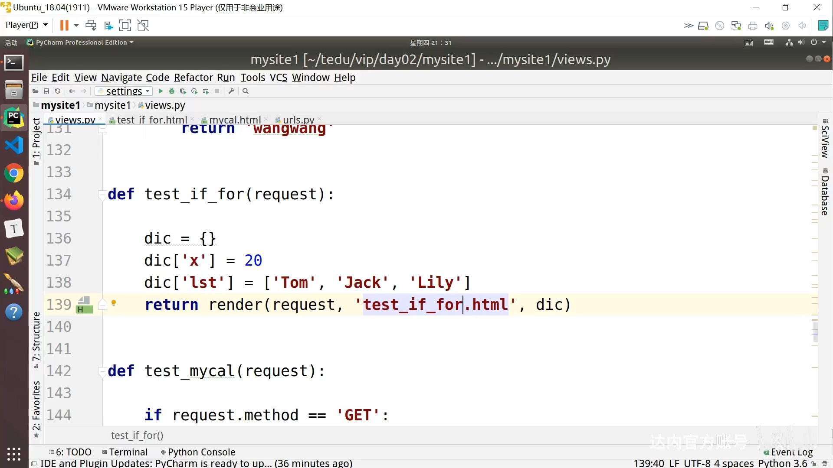Open the 6: TODO tool window
833x468 pixels.
[x=70, y=452]
